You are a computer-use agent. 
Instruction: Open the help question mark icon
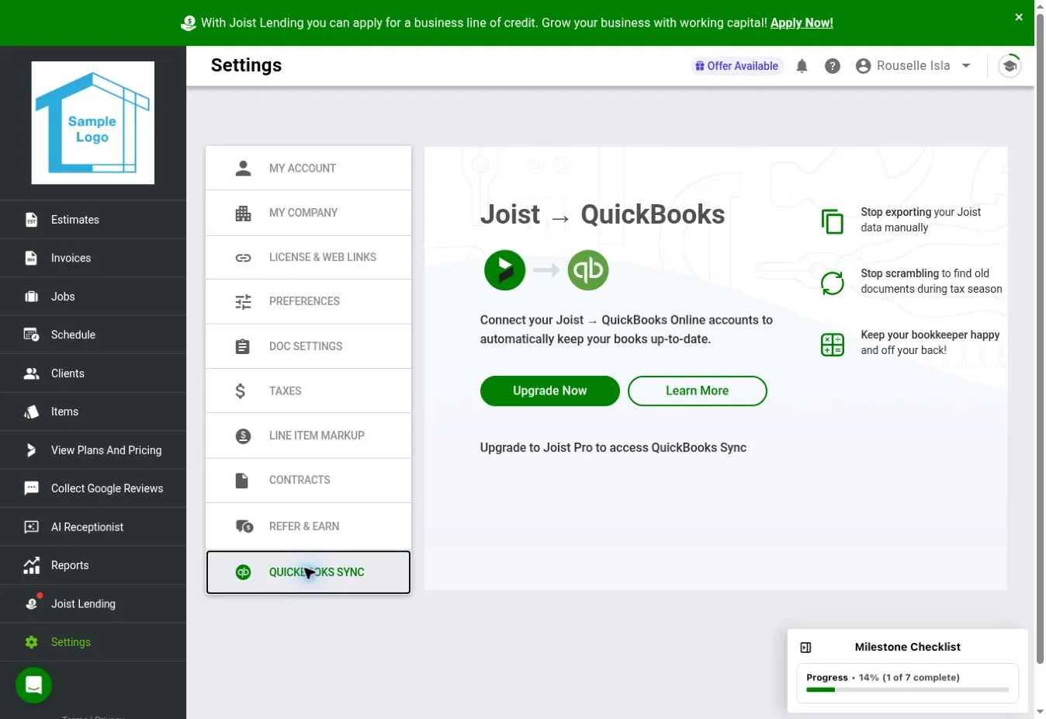point(833,66)
